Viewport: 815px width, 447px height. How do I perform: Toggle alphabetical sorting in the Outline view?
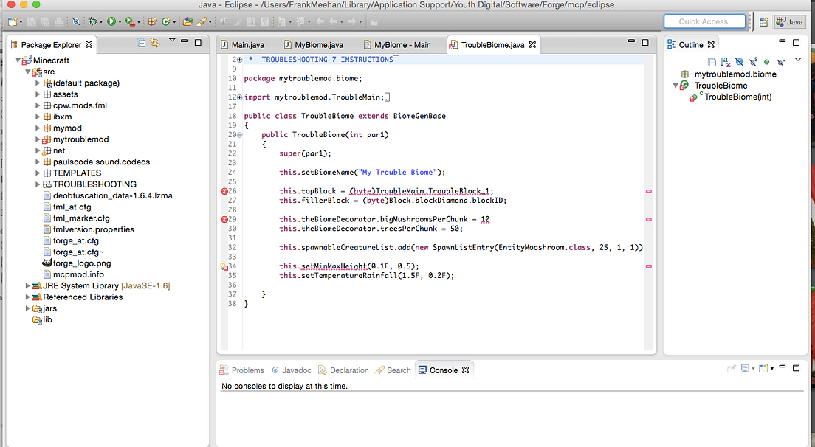(724, 62)
